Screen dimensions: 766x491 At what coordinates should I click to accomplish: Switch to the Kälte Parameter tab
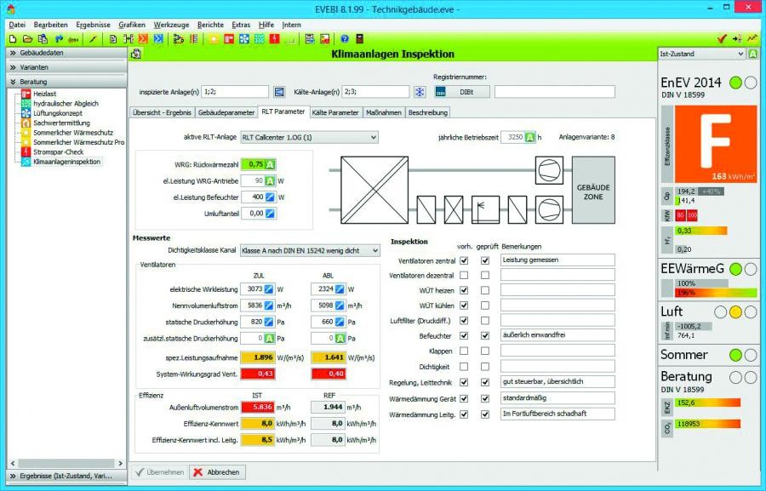pyautogui.click(x=335, y=112)
